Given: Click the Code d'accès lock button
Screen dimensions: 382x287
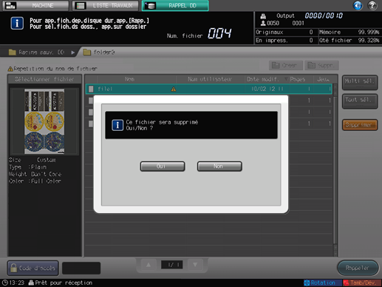Looking at the screenshot, I should tap(33, 268).
